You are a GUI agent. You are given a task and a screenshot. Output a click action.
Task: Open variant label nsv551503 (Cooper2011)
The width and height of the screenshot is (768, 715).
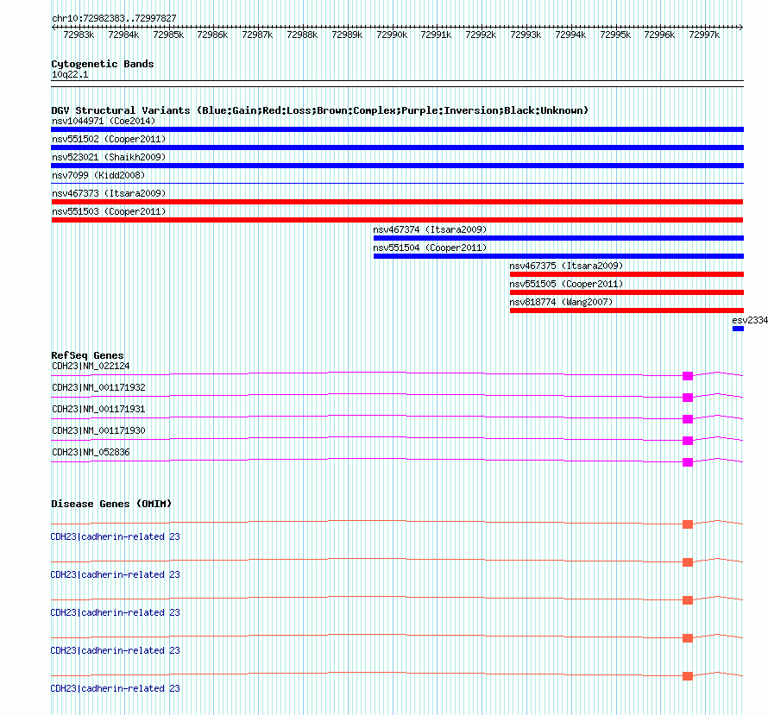pyautogui.click(x=109, y=211)
